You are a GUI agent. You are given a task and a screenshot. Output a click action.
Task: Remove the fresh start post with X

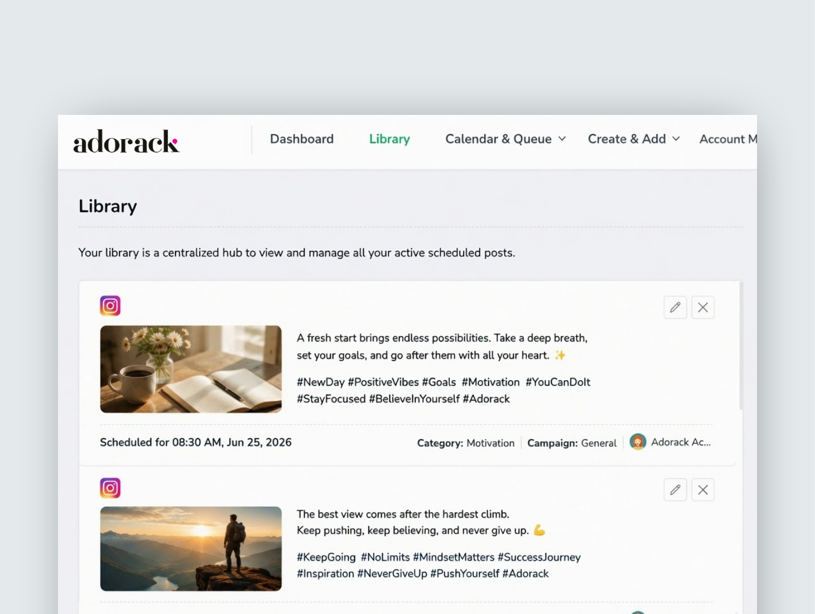(703, 308)
